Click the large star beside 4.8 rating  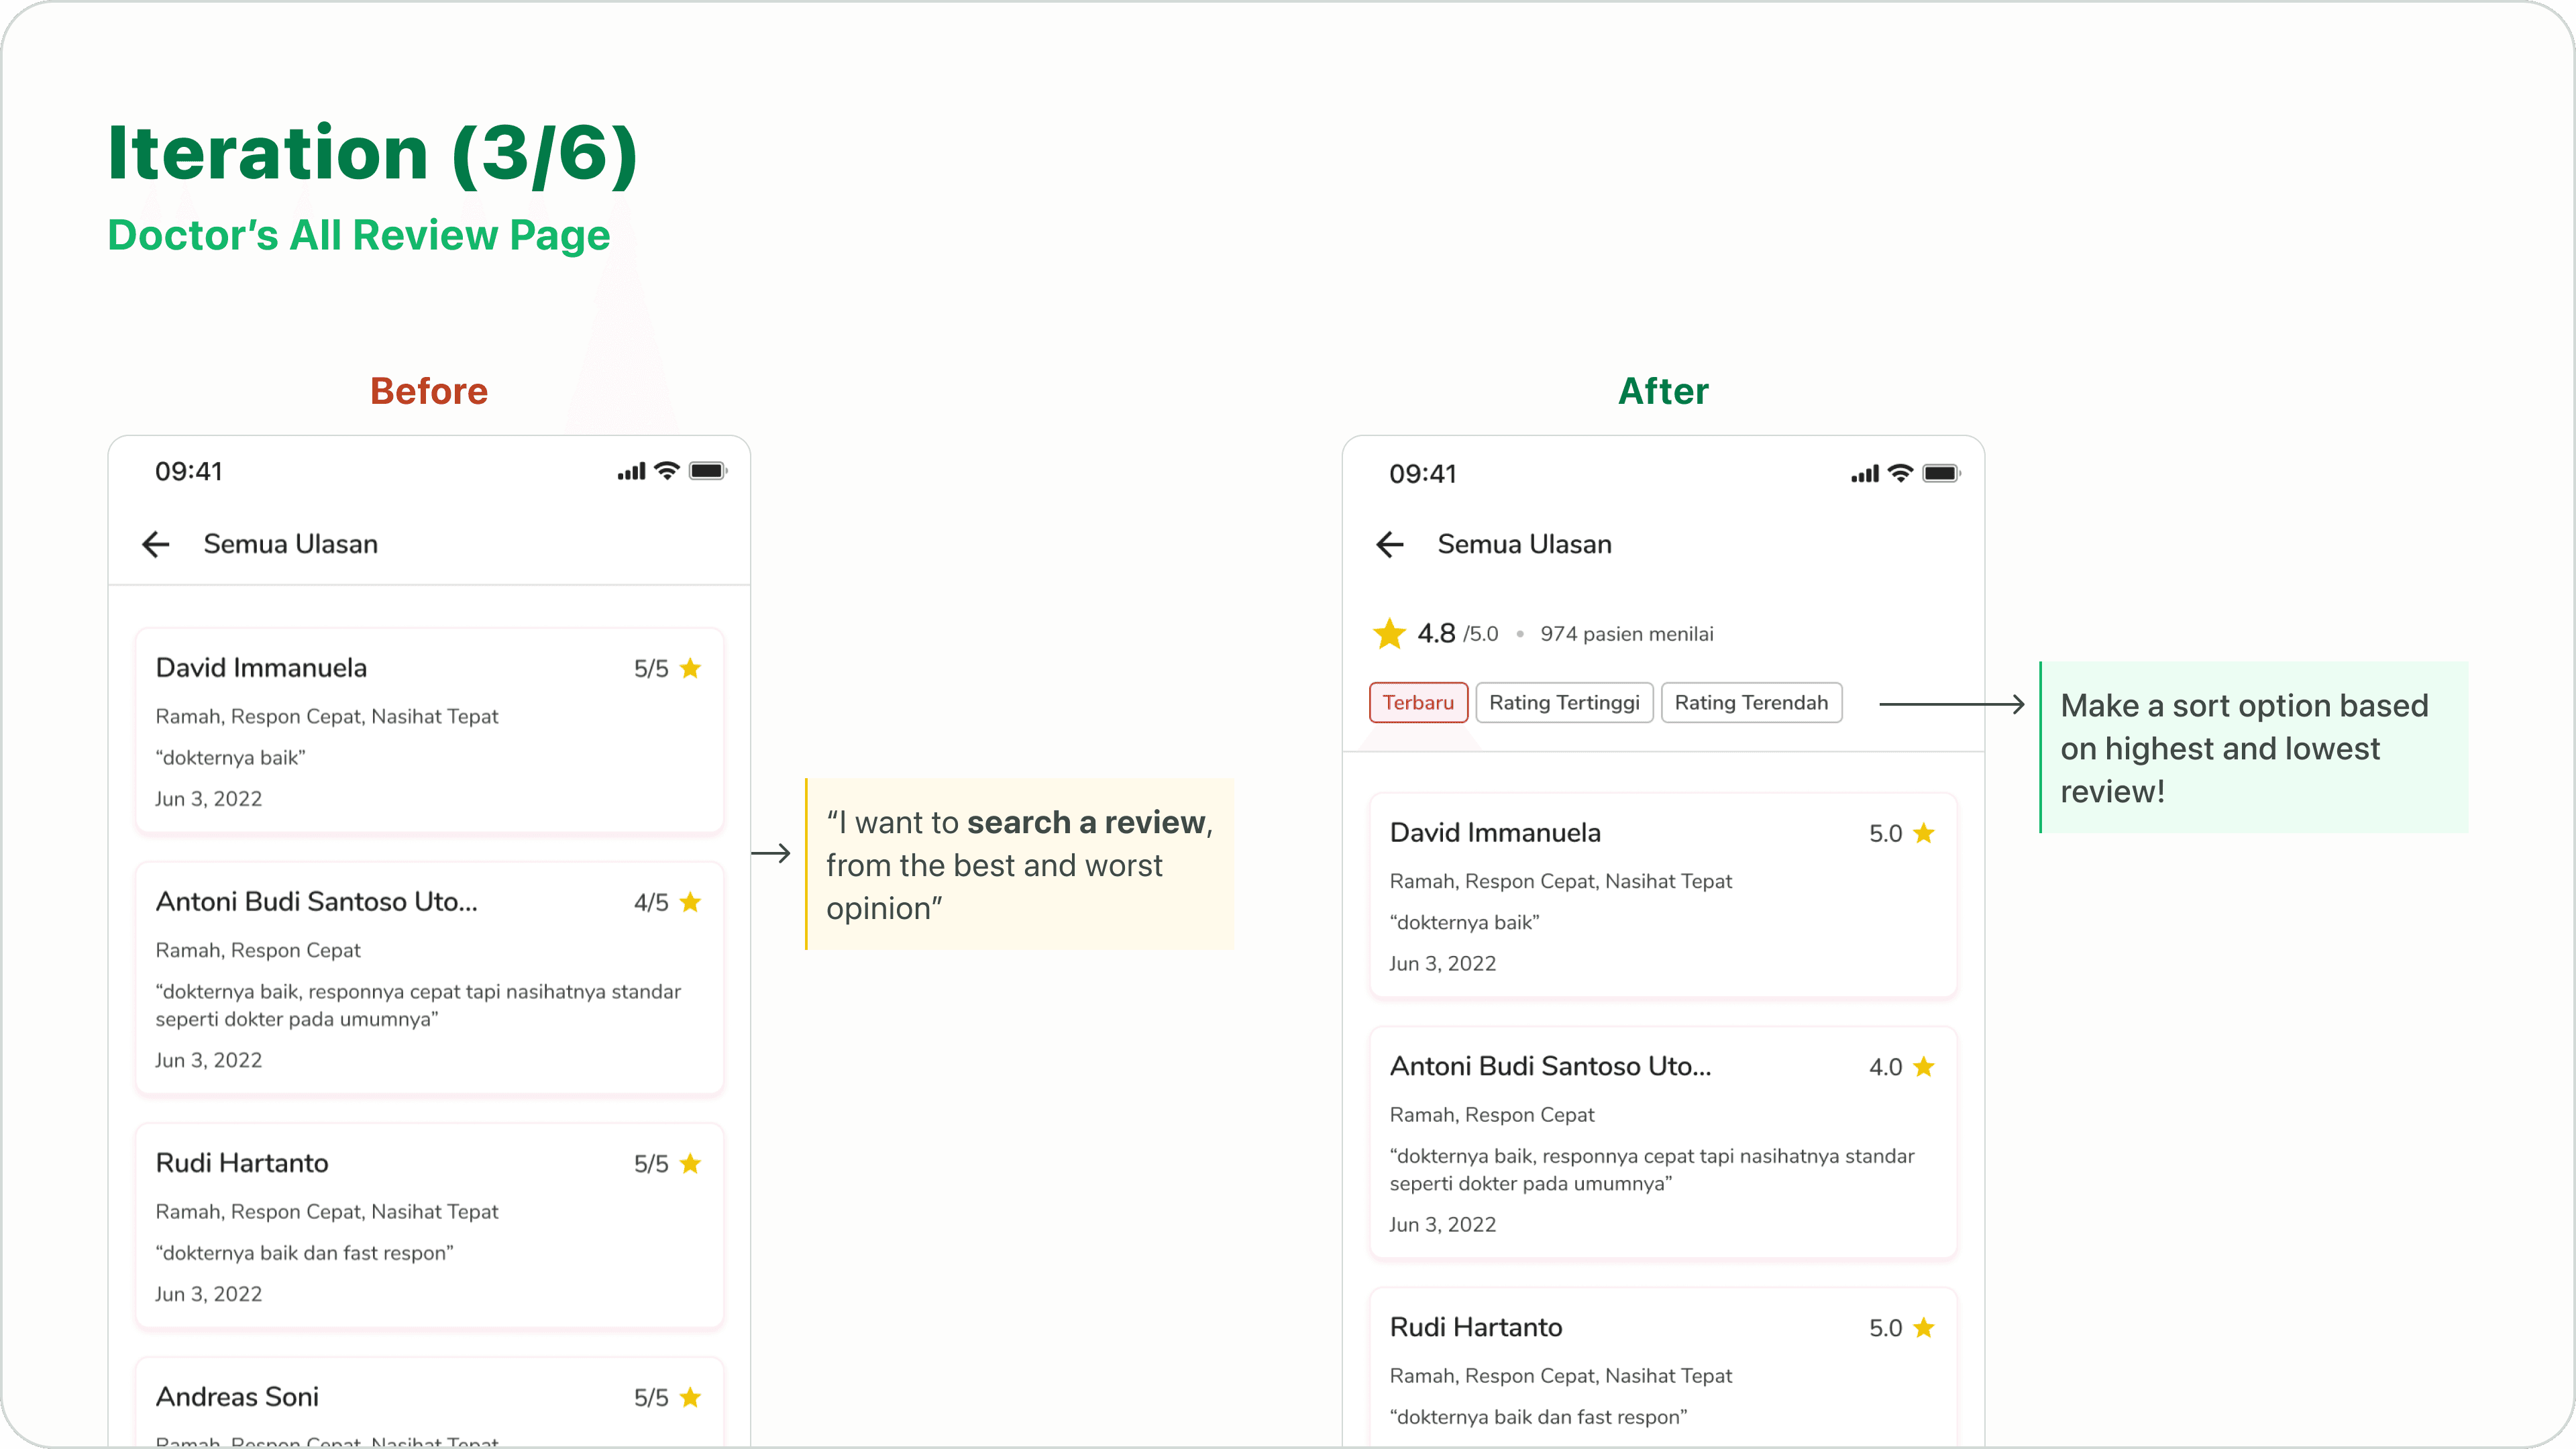[1389, 633]
